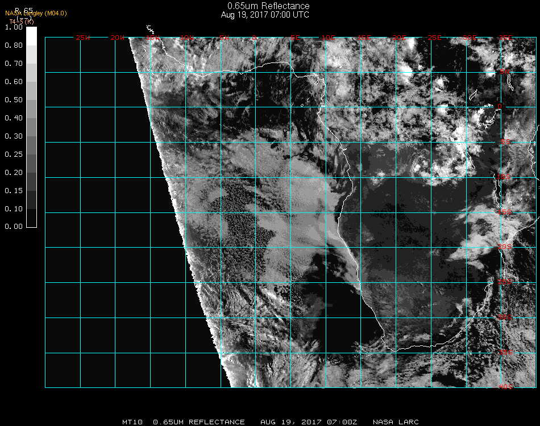Click the 25W longitude label
540x426 pixels.
(x=82, y=37)
